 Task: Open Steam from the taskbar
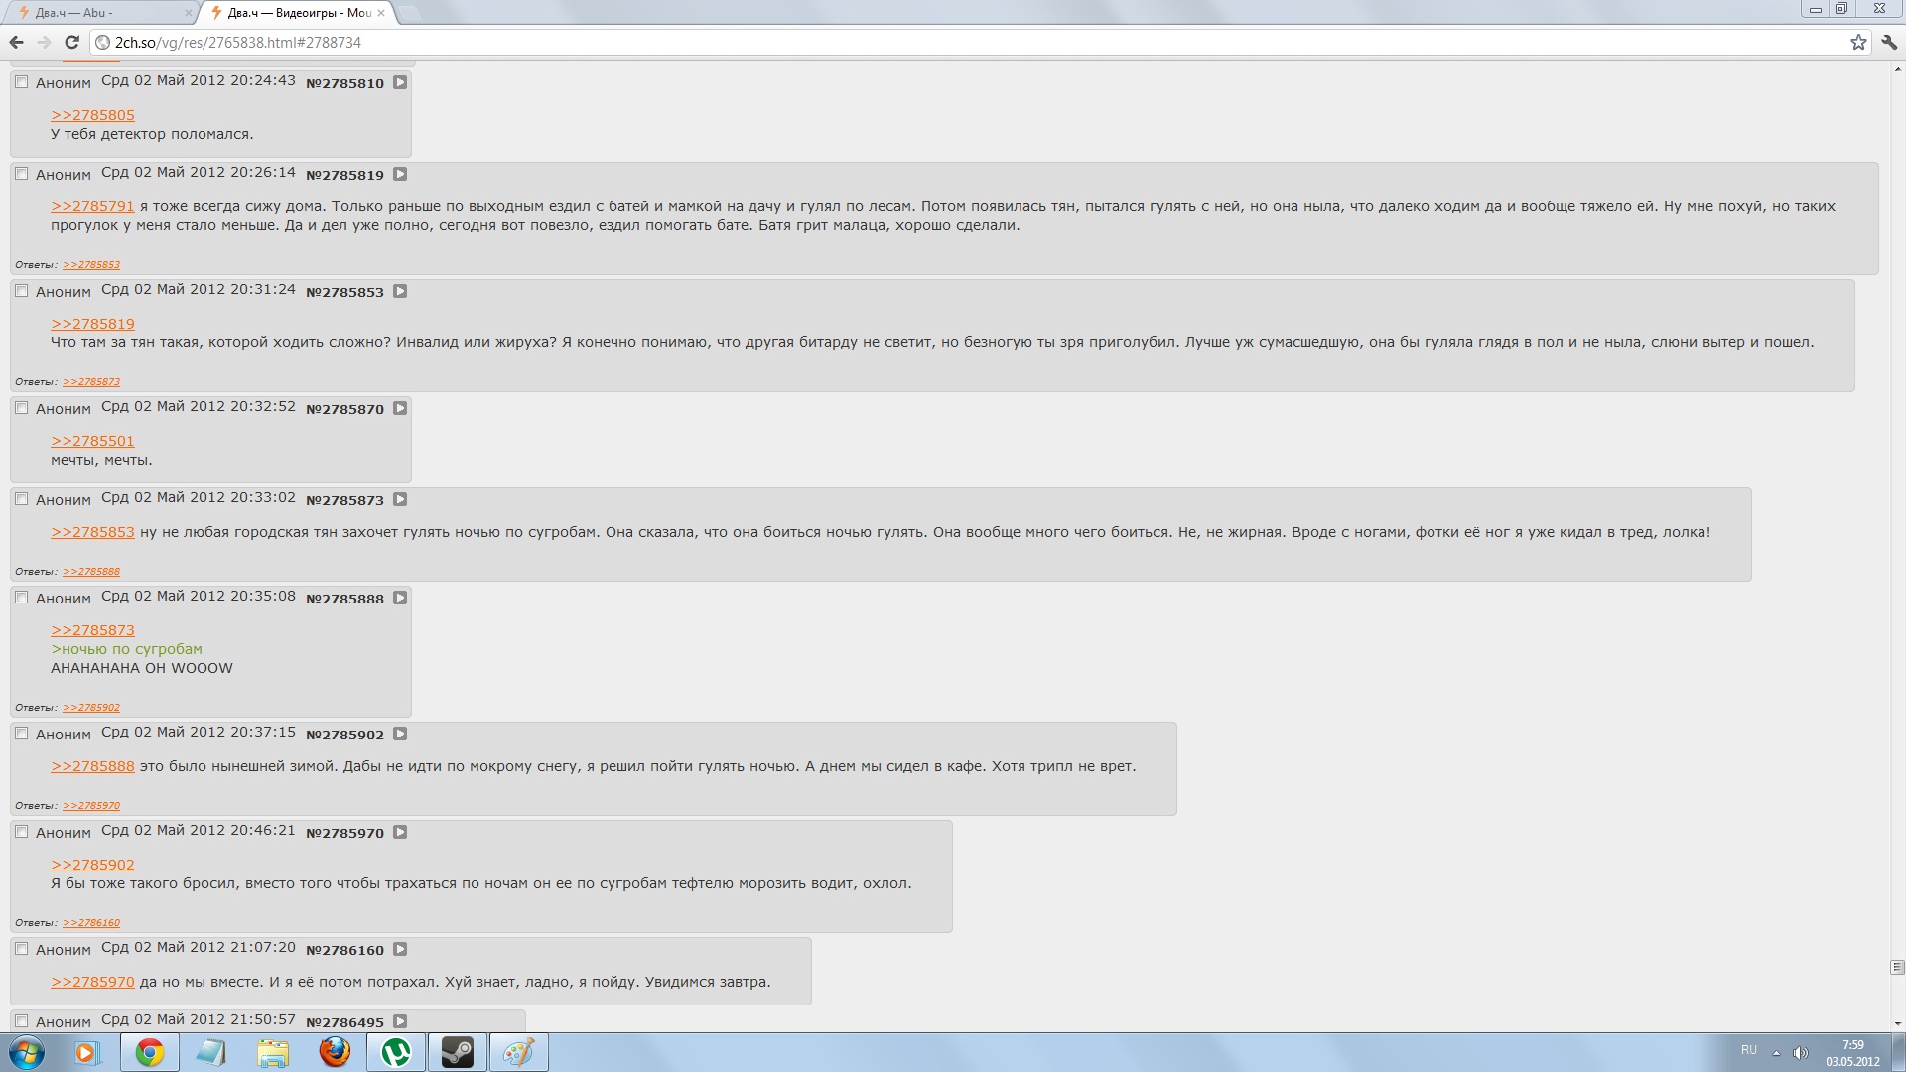coord(457,1052)
